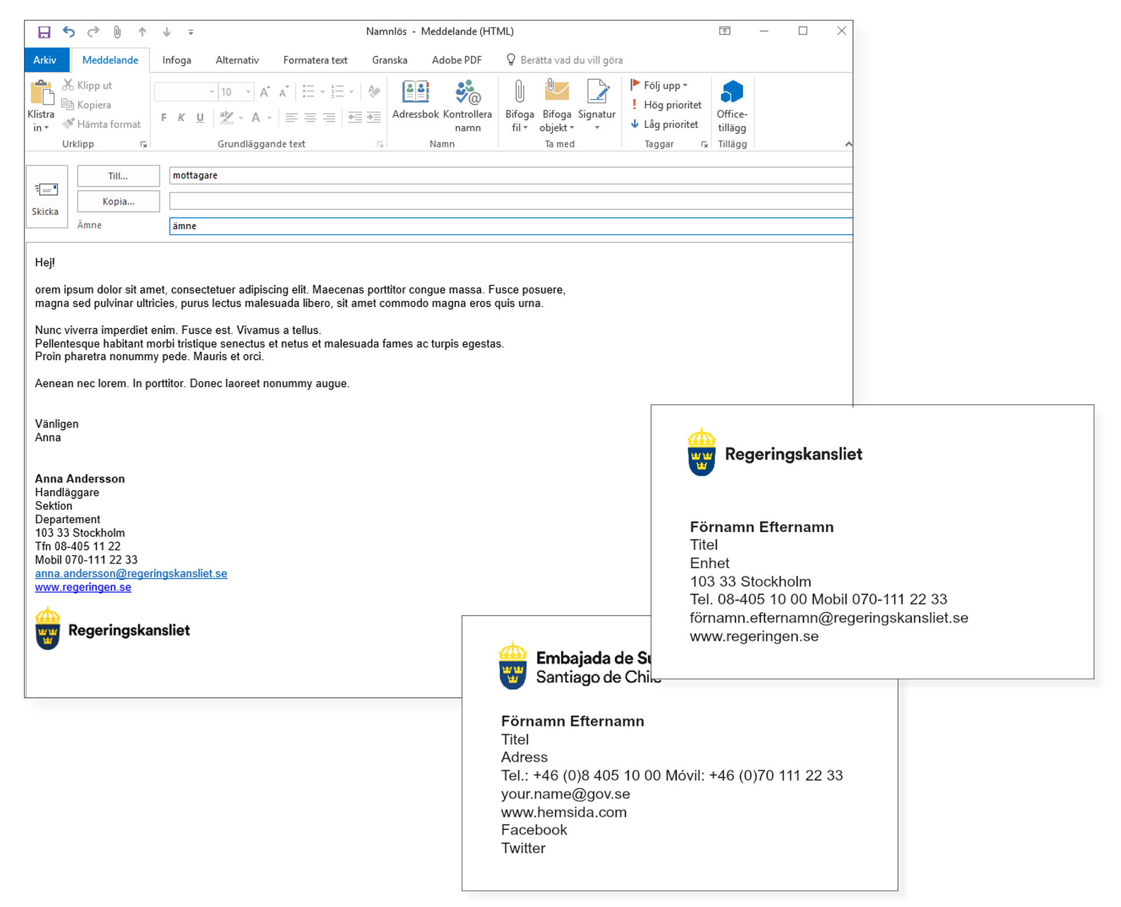Increase font size with the larger A icon
Viewport: 1121px width, 907px height.
click(265, 92)
